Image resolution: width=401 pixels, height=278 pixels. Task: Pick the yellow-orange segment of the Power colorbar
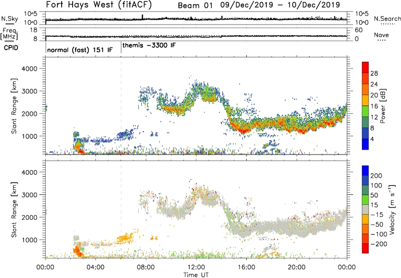[x=365, y=100]
